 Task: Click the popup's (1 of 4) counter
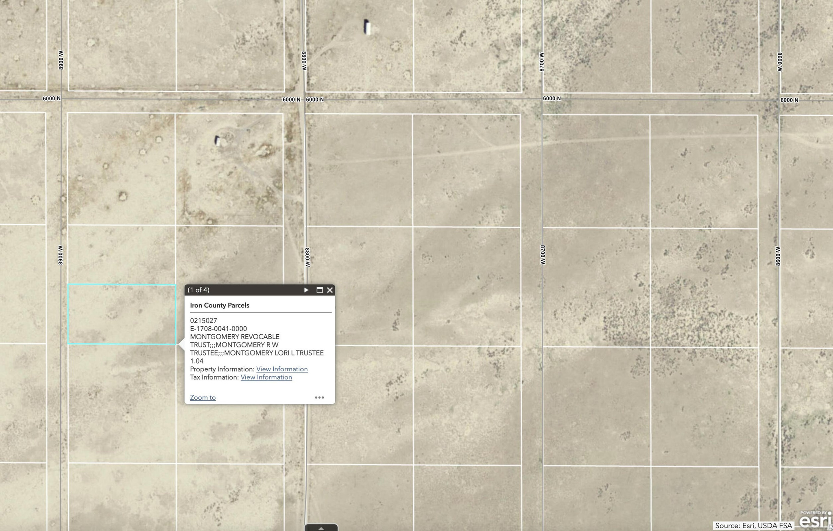point(198,290)
